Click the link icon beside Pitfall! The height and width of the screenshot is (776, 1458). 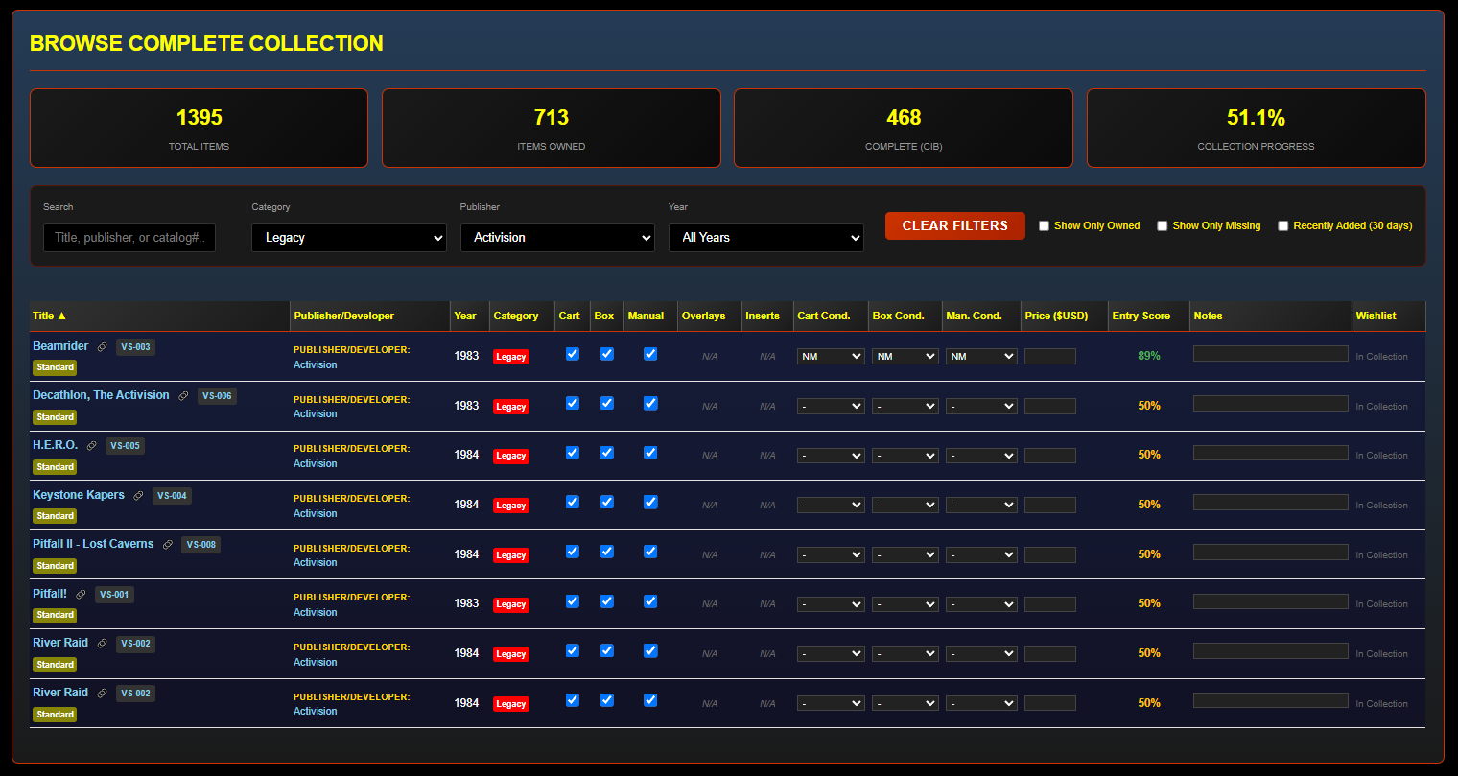[81, 595]
